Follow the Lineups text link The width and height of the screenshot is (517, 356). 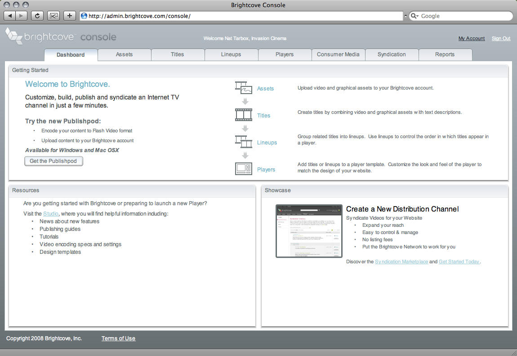click(x=267, y=143)
